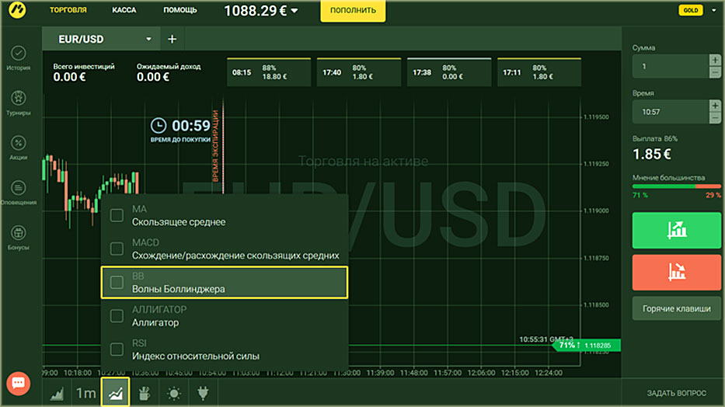725x407 pixels.
Task: Tick the RSI indicator checkbox
Action: [x=117, y=349]
